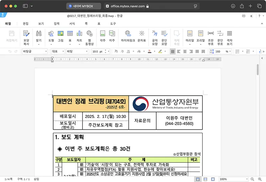266x182 pixels.
Task: Toggle 문단 부호 paragraph marks display
Action: click(x=220, y=38)
